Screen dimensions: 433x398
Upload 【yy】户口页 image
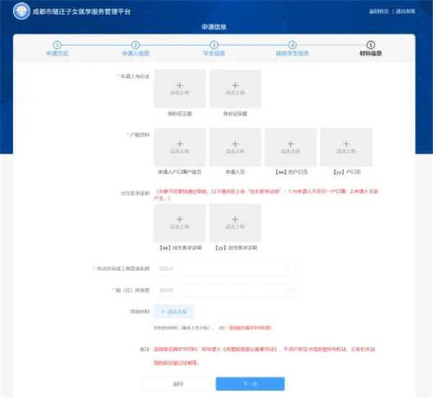click(x=346, y=147)
